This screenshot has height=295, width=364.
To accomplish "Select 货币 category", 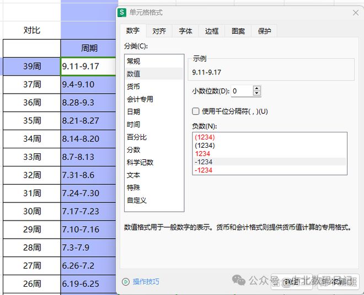I will pos(154,87).
